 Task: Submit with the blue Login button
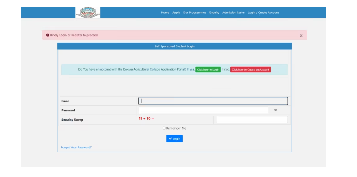(x=174, y=139)
